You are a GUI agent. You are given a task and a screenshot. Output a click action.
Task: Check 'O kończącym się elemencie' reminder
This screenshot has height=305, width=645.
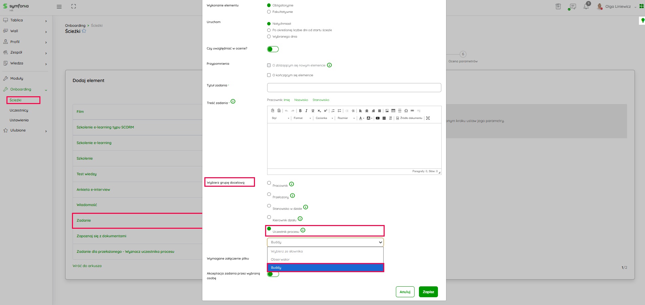click(x=269, y=75)
